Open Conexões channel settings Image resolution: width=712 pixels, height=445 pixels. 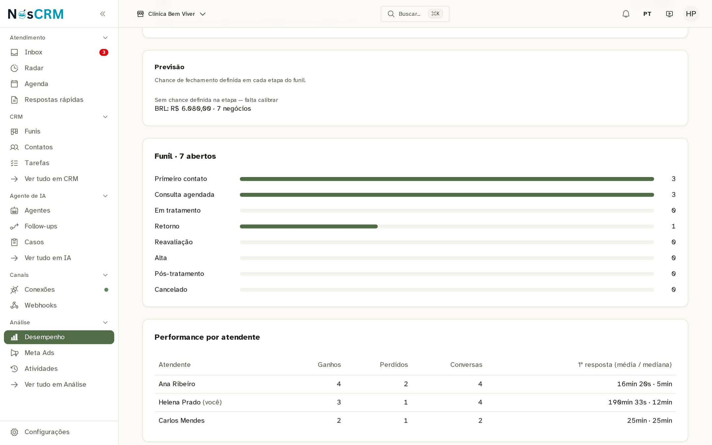tap(59, 289)
